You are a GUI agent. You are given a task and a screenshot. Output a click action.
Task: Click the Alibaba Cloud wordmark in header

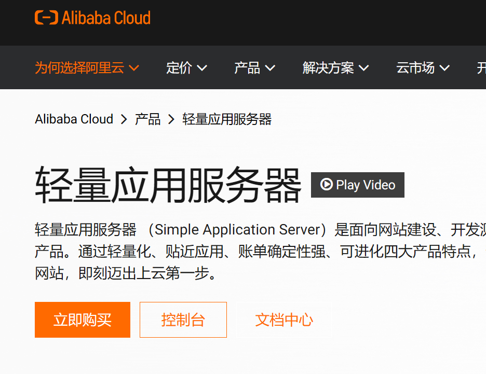pos(106,18)
